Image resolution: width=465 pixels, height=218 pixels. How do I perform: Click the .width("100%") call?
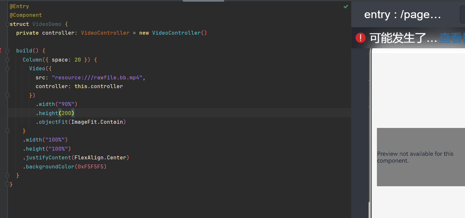[x=45, y=140]
